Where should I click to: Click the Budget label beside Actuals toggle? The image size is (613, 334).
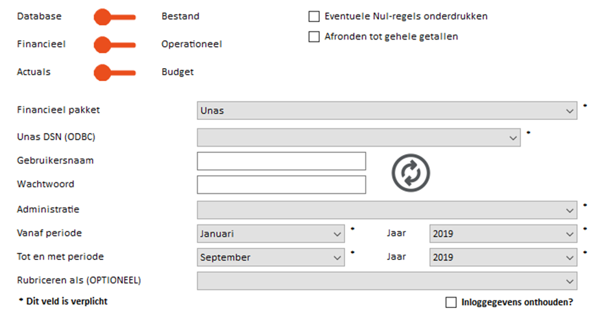tap(178, 72)
